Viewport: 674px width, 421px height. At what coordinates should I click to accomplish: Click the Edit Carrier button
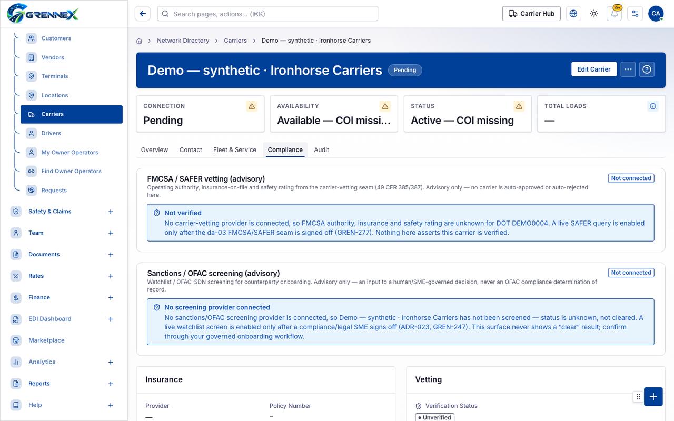[594, 69]
